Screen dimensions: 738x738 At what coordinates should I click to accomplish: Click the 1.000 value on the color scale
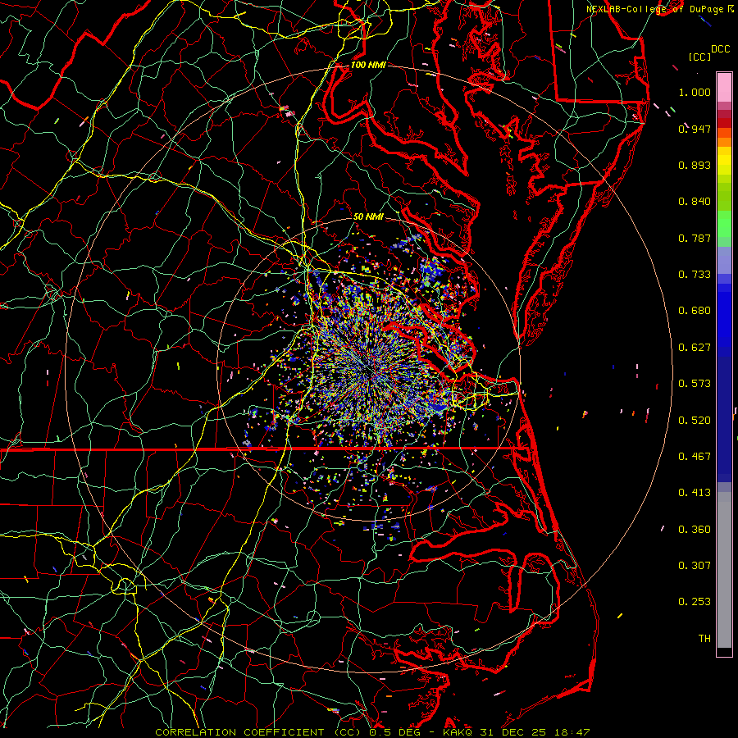tap(695, 92)
